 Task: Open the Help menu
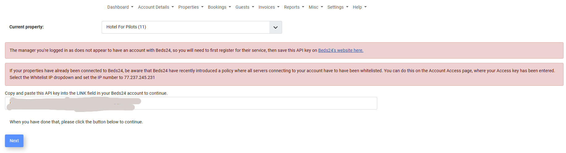[x=360, y=7]
